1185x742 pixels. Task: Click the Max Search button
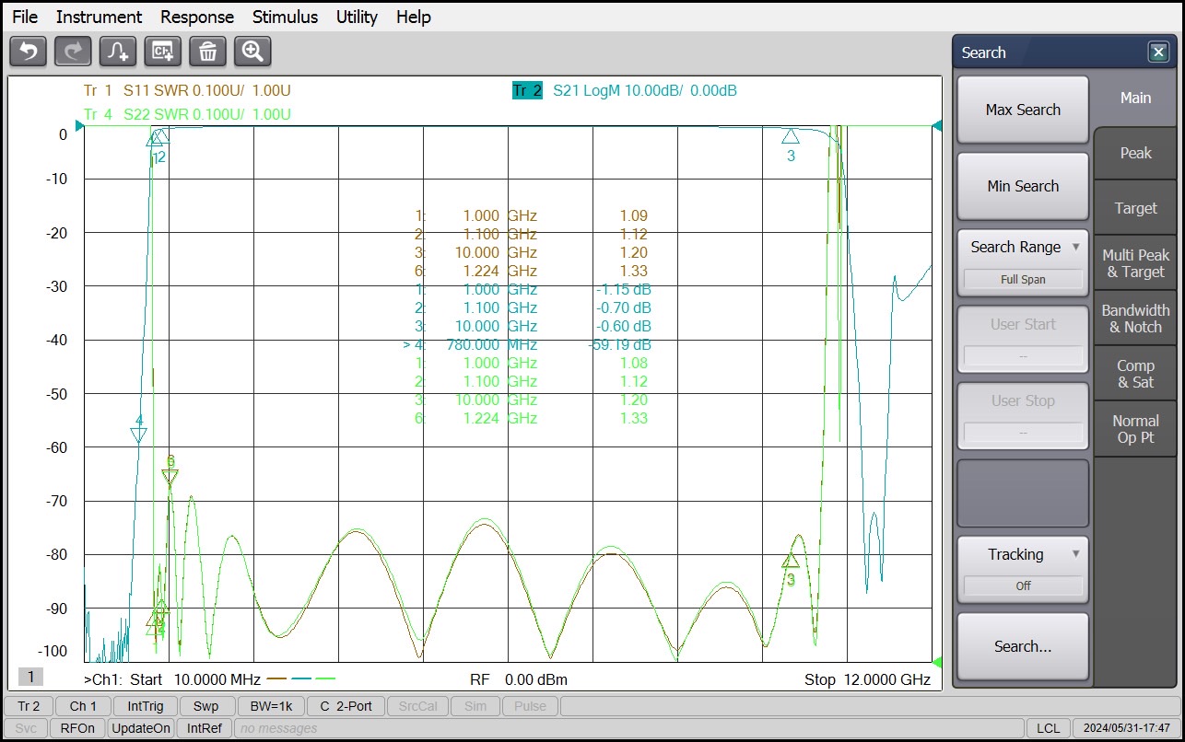(x=1023, y=110)
